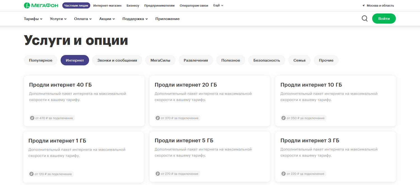Select the Интернет category tab

[x=75, y=60]
